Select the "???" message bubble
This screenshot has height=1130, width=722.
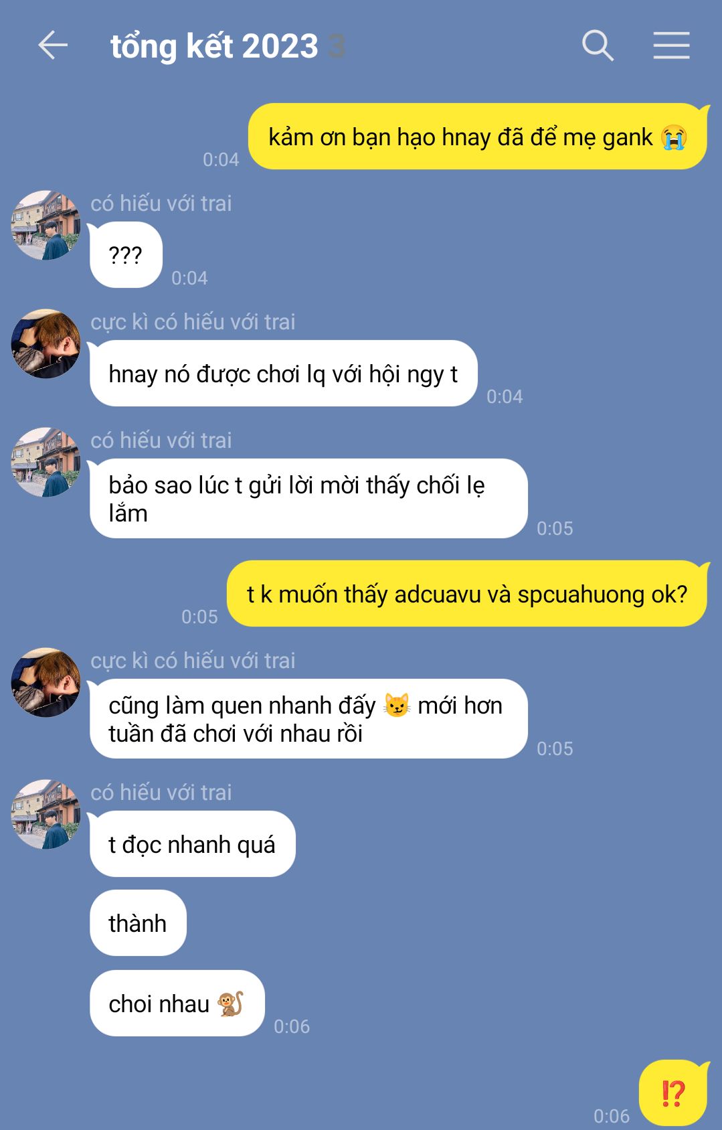point(126,255)
